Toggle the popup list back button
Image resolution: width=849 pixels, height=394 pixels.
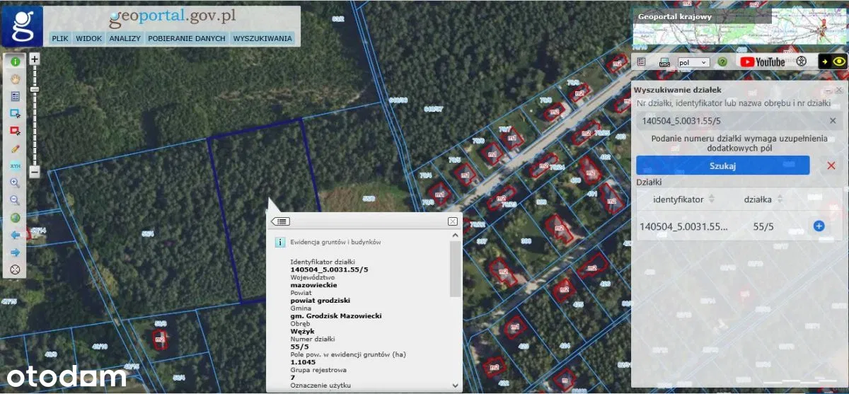[281, 221]
